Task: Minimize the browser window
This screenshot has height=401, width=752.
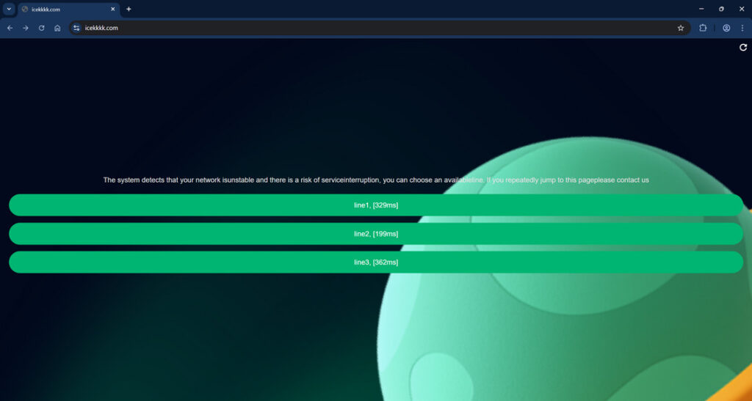Action: pyautogui.click(x=701, y=9)
